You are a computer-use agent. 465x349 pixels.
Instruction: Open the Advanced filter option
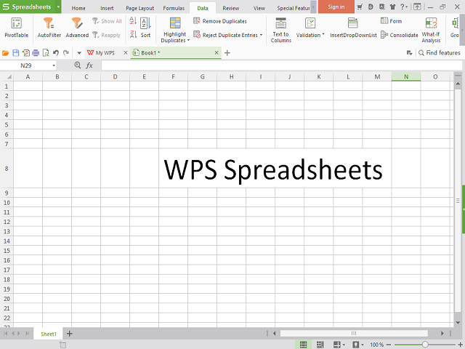coord(77,28)
